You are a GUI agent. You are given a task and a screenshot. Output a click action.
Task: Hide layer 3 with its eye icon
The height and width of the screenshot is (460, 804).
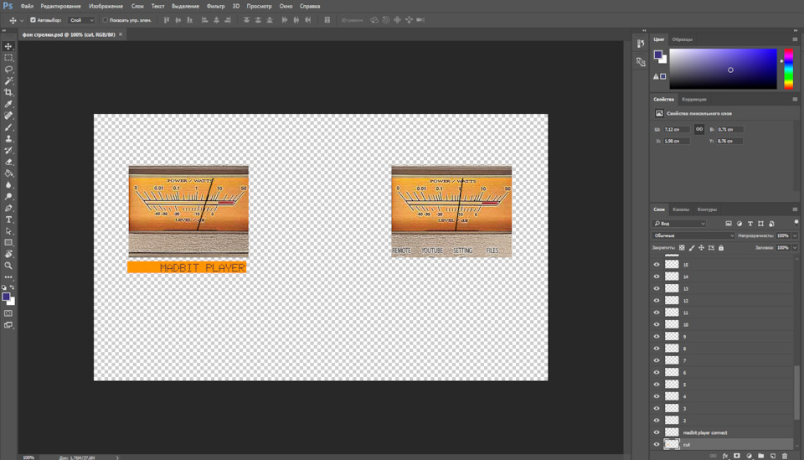[x=657, y=408]
